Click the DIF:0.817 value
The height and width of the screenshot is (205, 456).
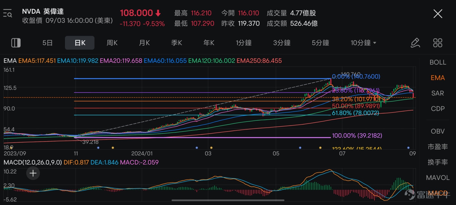(76, 162)
